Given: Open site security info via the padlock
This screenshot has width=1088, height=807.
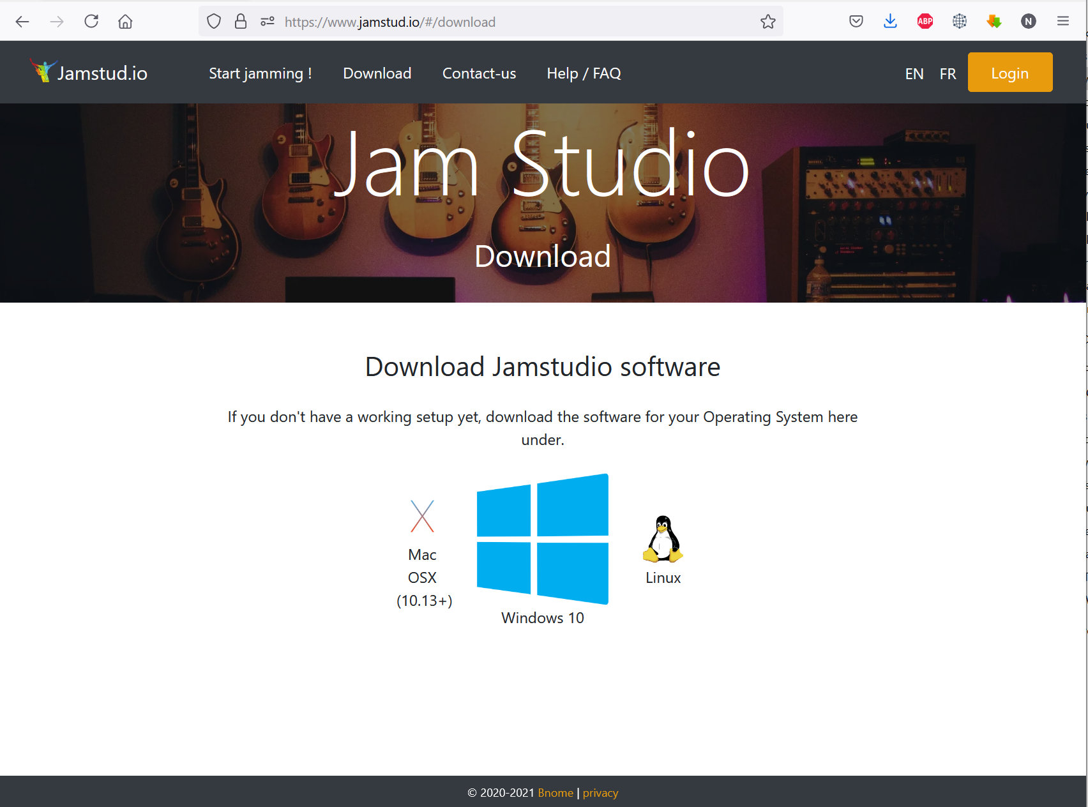Looking at the screenshot, I should [x=241, y=21].
